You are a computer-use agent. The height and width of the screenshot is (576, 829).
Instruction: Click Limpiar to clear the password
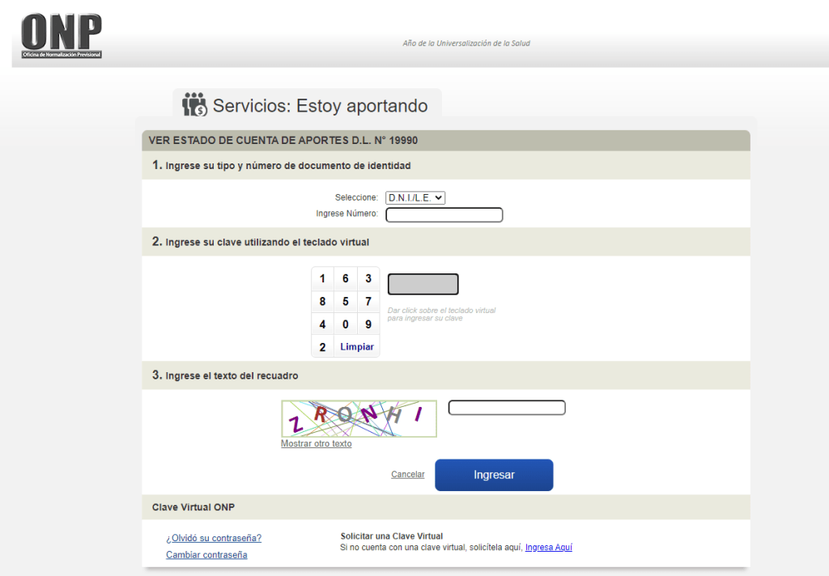click(x=357, y=347)
